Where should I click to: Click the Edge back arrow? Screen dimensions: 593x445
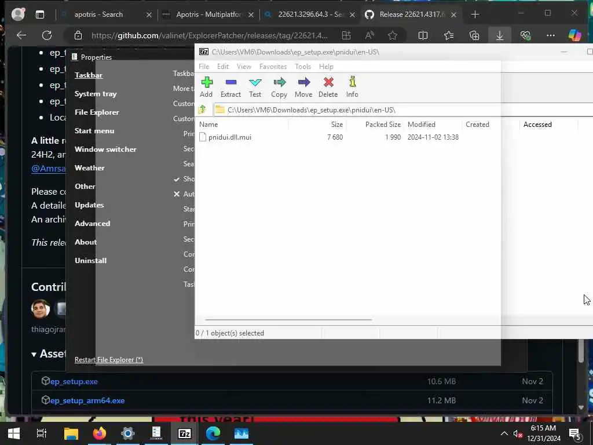21,35
